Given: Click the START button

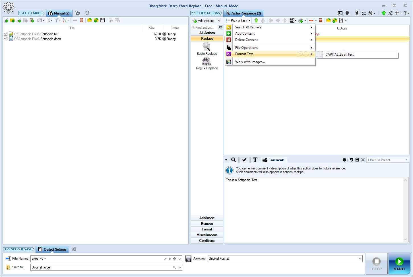Looking at the screenshot, I should coord(399,263).
